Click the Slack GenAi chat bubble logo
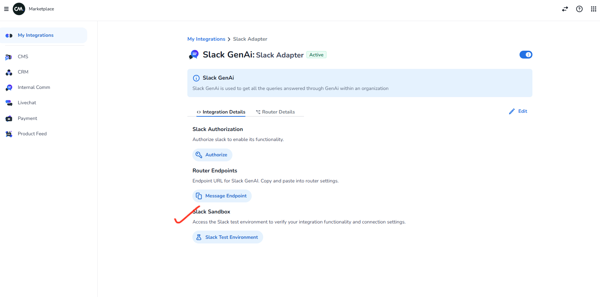 click(x=194, y=55)
